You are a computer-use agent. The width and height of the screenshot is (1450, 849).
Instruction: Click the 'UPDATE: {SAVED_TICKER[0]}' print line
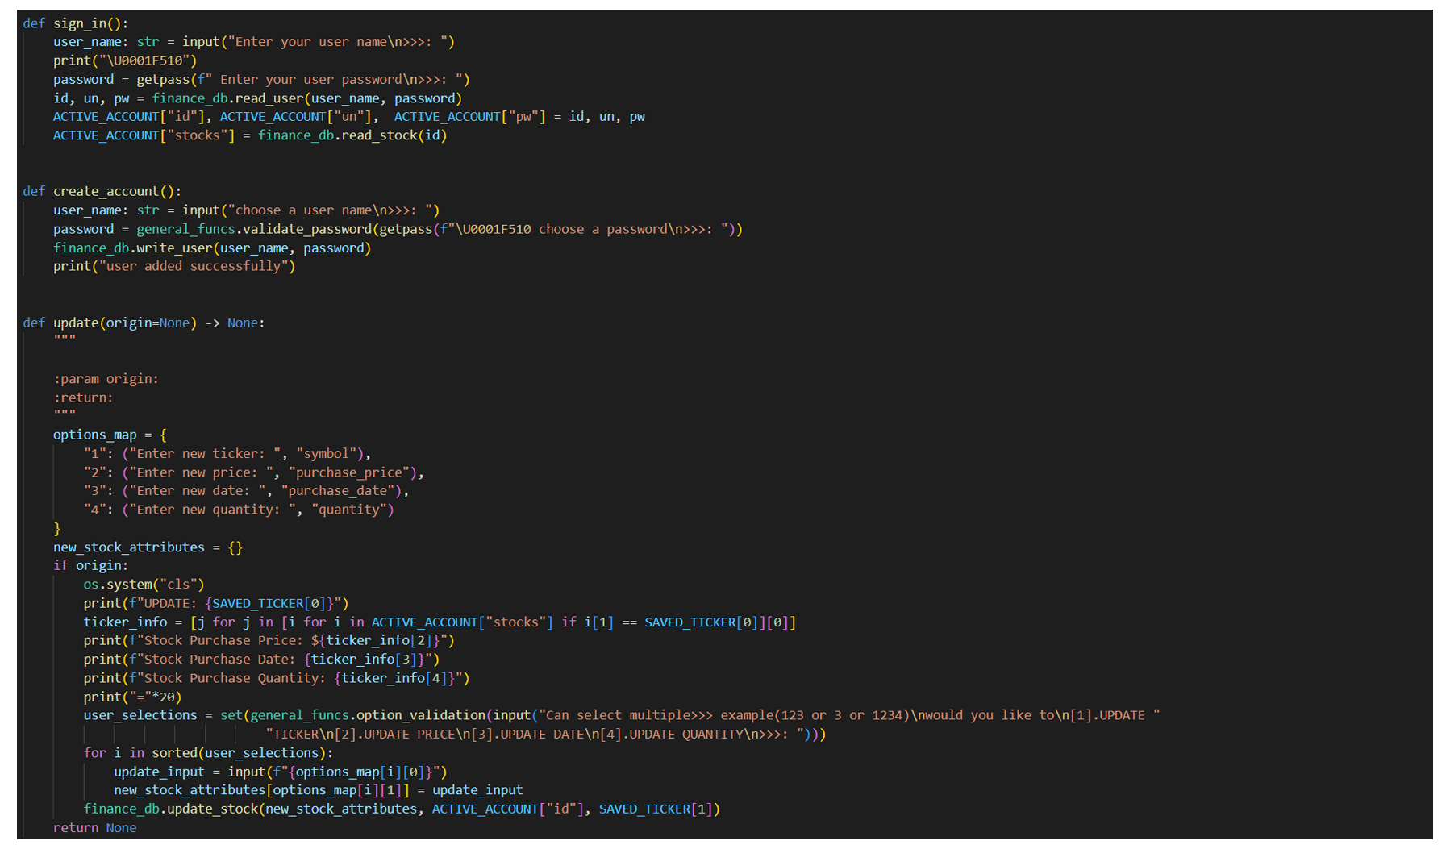point(216,604)
